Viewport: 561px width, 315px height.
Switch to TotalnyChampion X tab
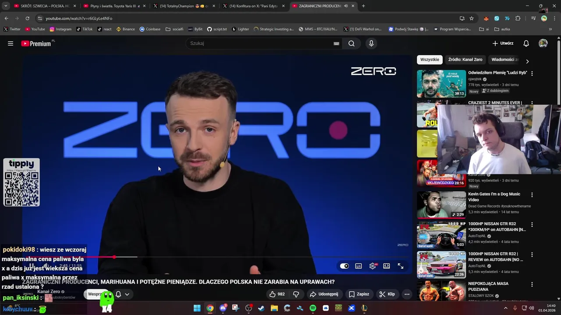[x=184, y=6]
